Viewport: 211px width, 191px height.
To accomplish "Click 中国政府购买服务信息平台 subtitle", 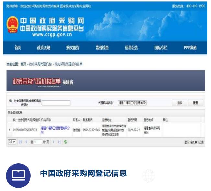I will (x=52, y=29).
